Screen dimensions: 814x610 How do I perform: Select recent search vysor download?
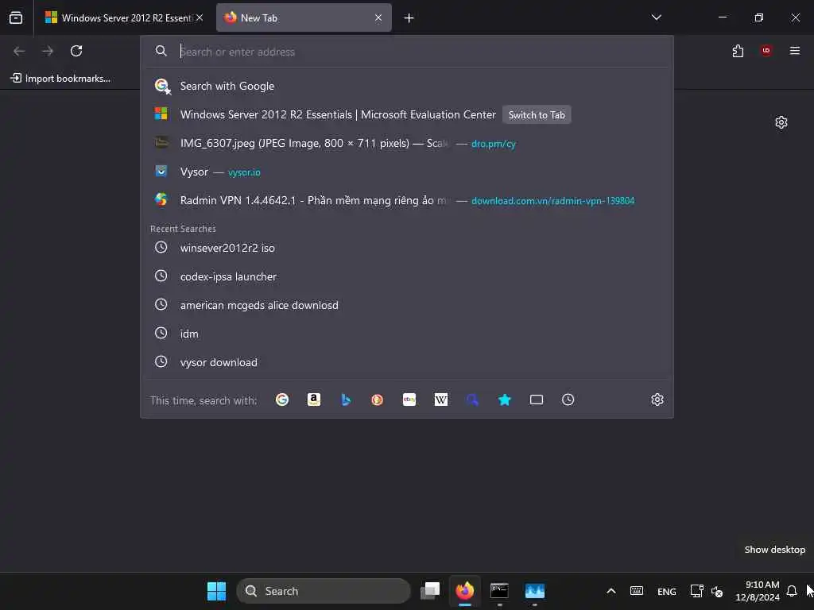pyautogui.click(x=407, y=362)
